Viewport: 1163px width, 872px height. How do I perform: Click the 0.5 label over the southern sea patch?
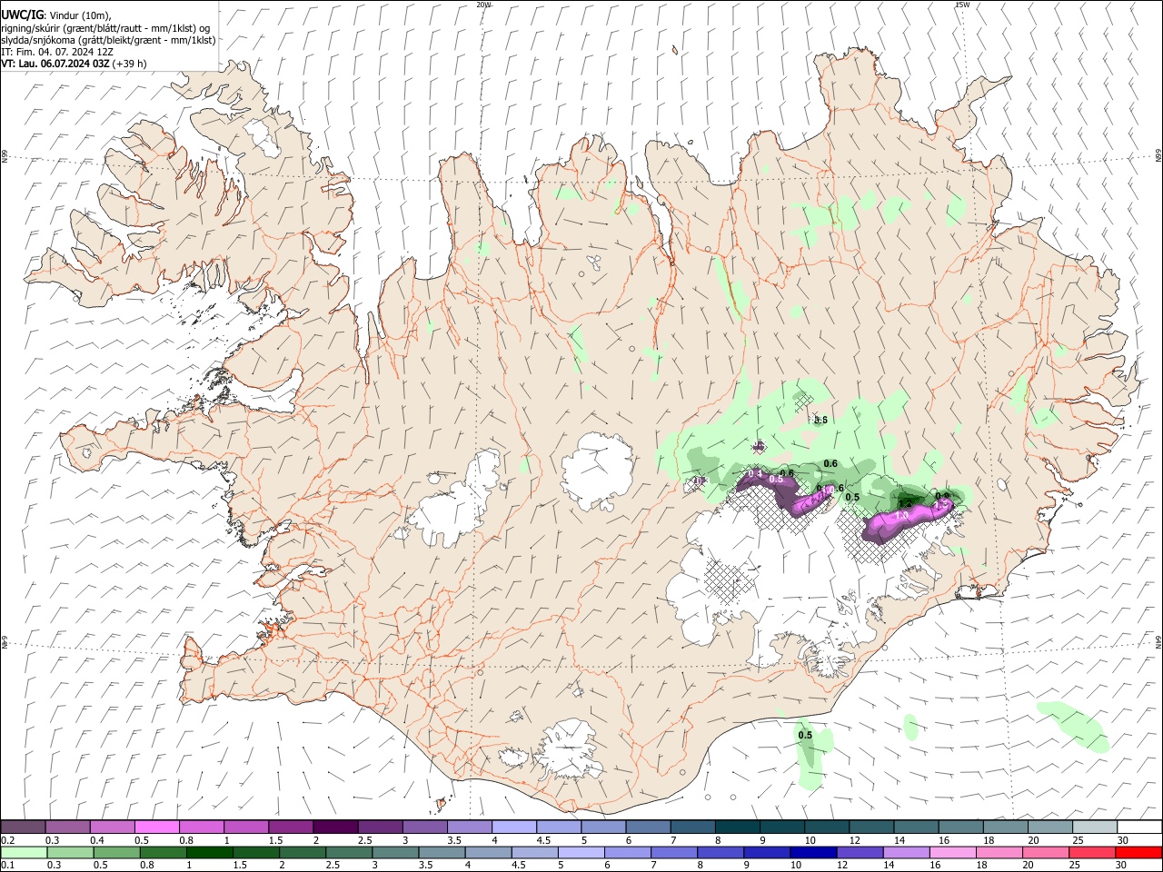805,735
